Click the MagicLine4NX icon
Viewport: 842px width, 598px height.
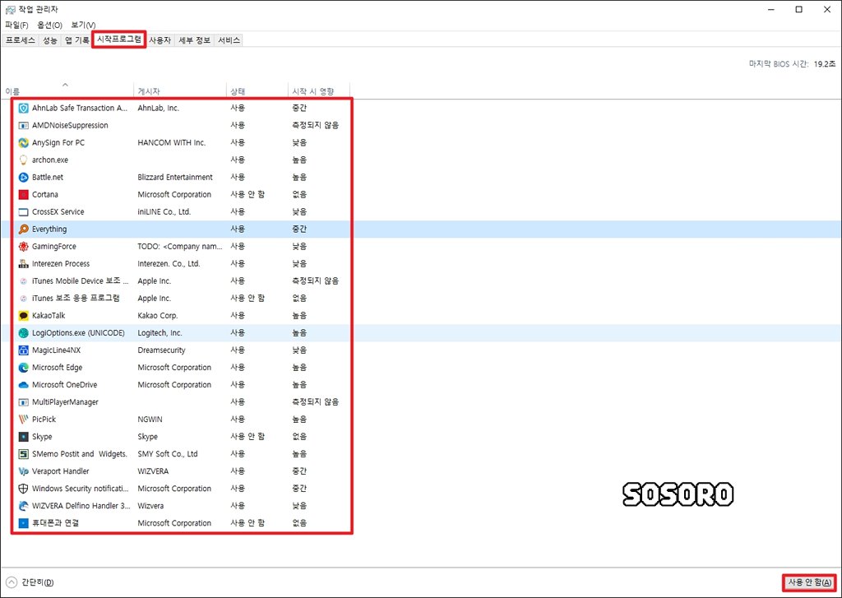[x=23, y=350]
